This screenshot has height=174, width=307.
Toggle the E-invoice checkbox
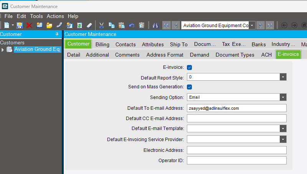(x=189, y=67)
